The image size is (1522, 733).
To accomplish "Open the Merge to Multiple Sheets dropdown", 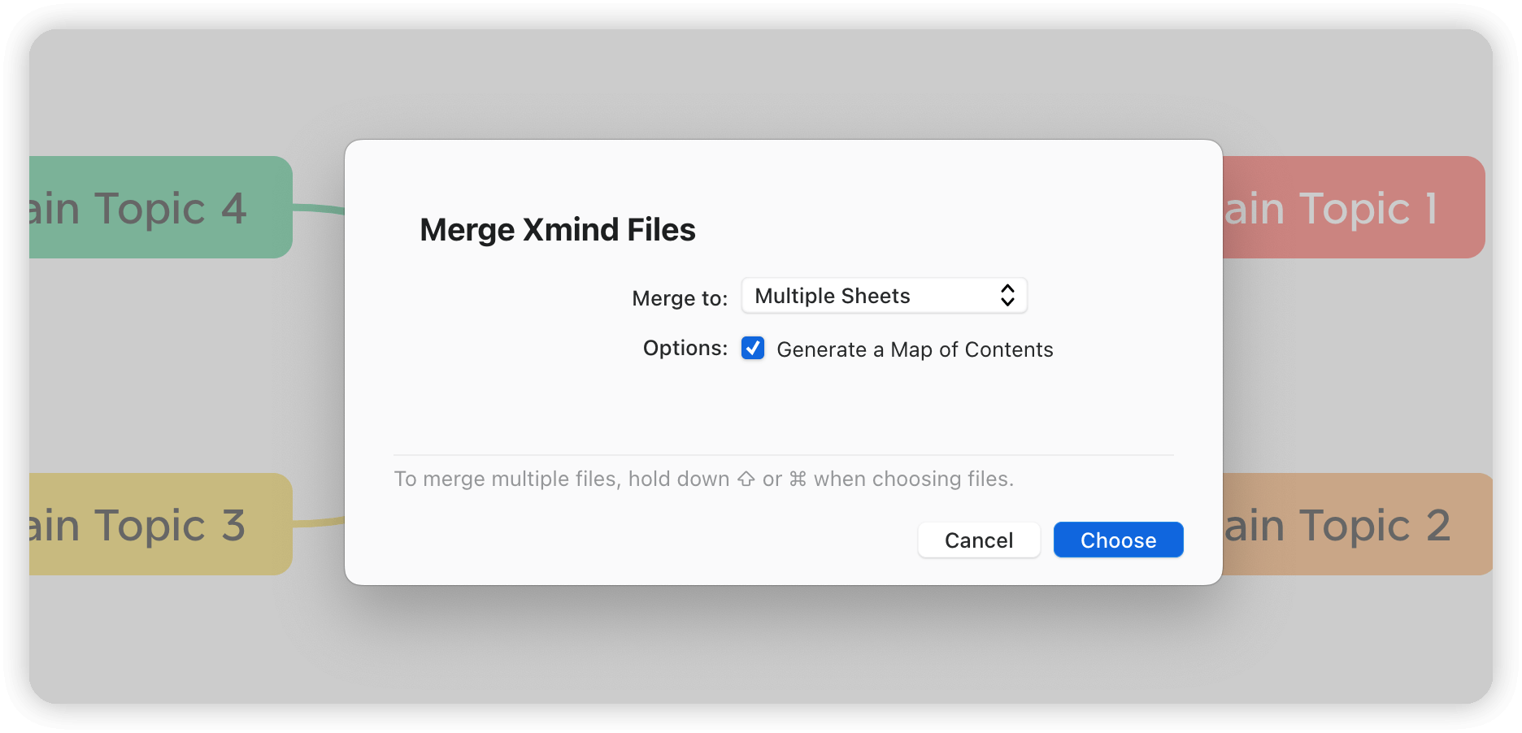I will [x=884, y=296].
